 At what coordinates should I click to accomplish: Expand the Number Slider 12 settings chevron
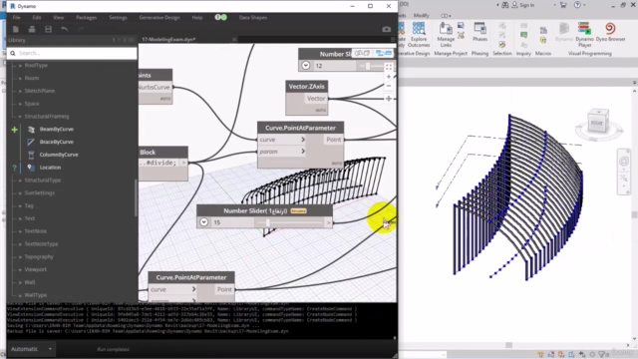click(306, 65)
